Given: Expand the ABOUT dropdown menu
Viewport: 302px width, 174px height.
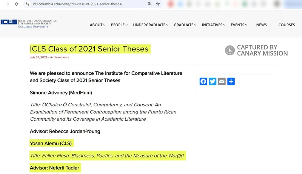Looking at the screenshot, I should click(98, 25).
